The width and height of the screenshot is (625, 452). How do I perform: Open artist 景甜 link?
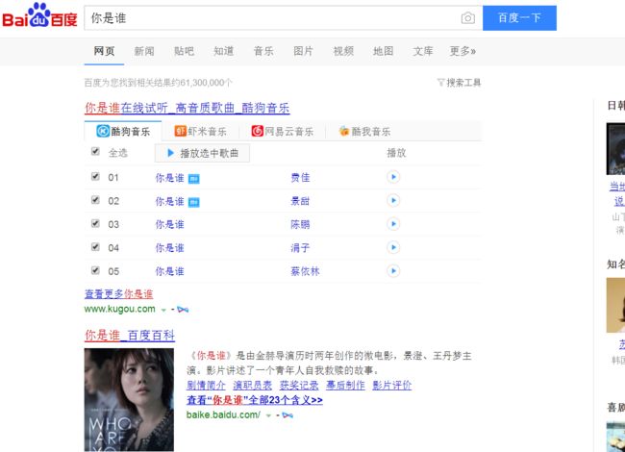(300, 201)
